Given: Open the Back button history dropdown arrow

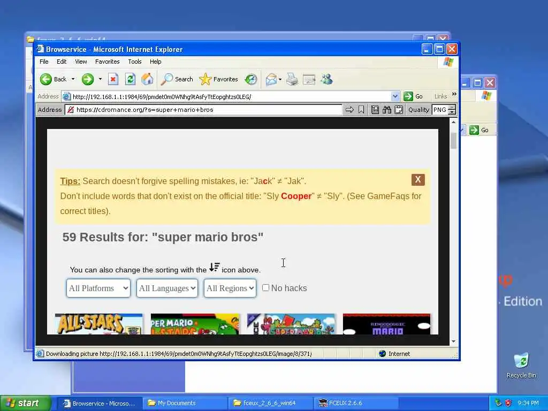Looking at the screenshot, I should [x=73, y=79].
